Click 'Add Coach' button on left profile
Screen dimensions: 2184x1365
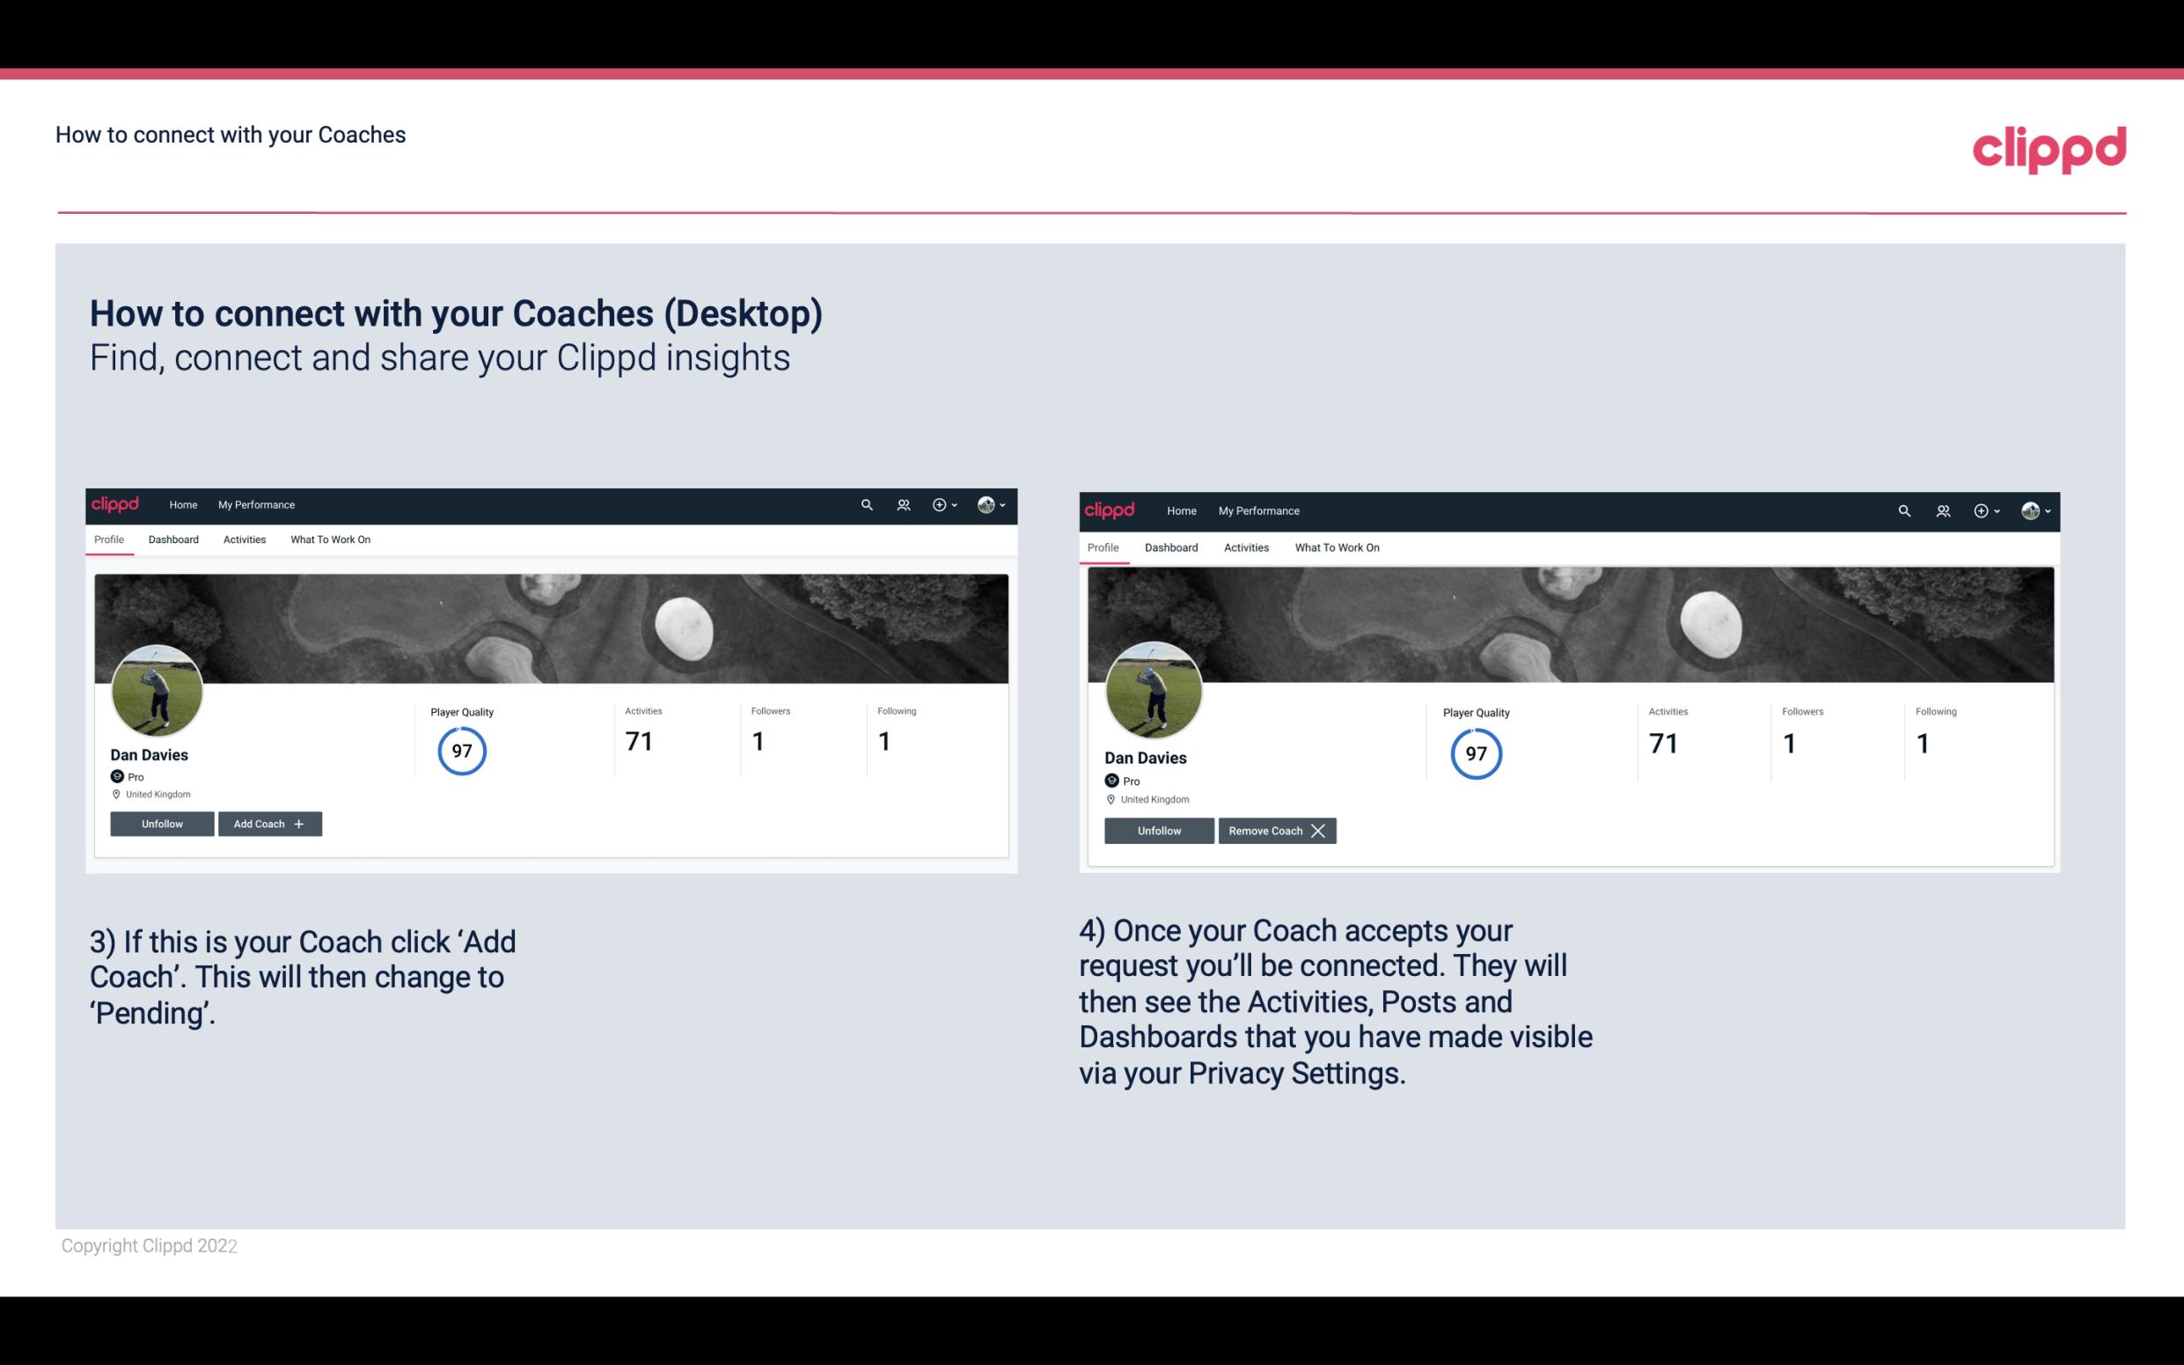pos(268,823)
